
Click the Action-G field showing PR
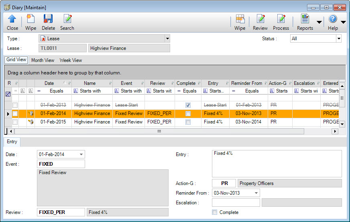point(224,183)
